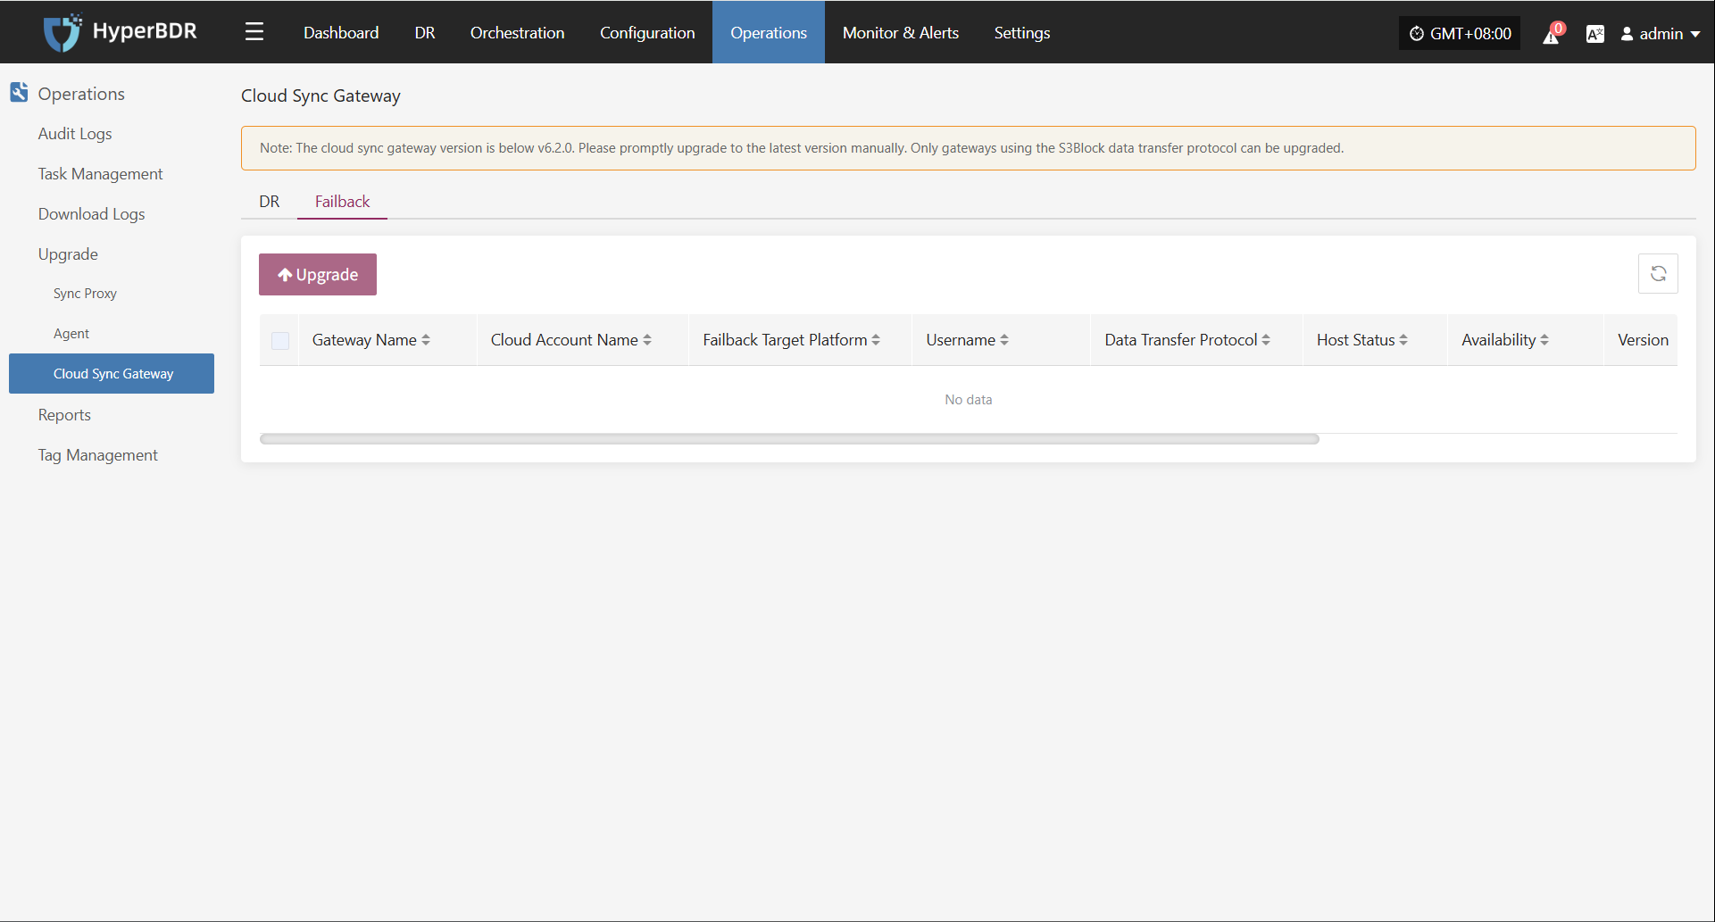Sort by Failback Target Platform arrows
Viewport: 1715px width, 922px height.
(876, 340)
